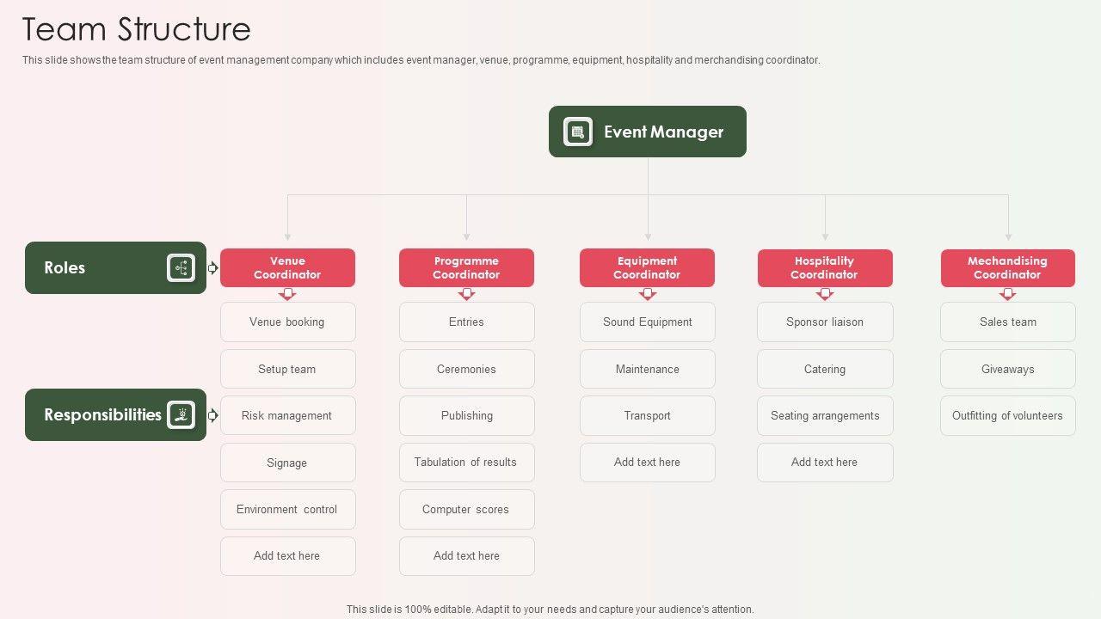
Task: Click the Venue booking box
Action: click(x=287, y=322)
